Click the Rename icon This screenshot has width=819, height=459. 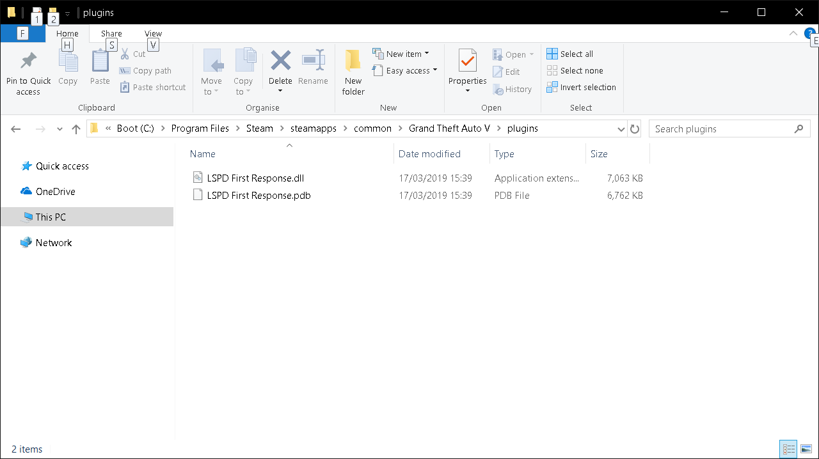[x=313, y=61]
